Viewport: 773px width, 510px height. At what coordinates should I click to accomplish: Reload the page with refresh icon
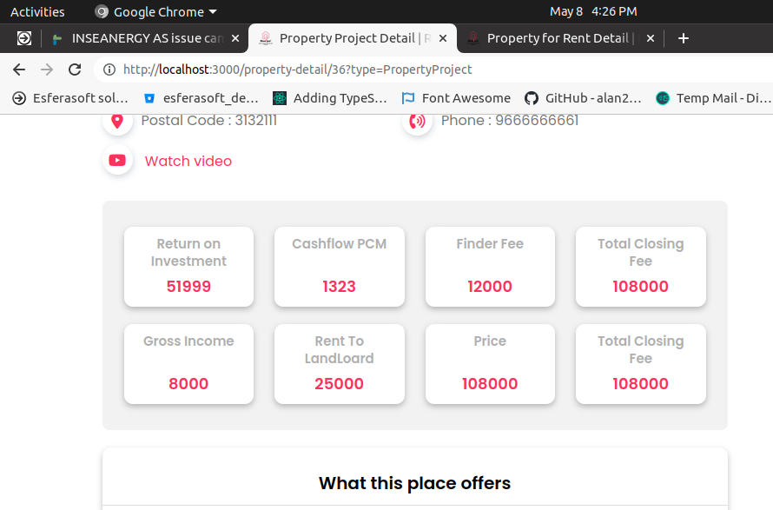tap(75, 70)
